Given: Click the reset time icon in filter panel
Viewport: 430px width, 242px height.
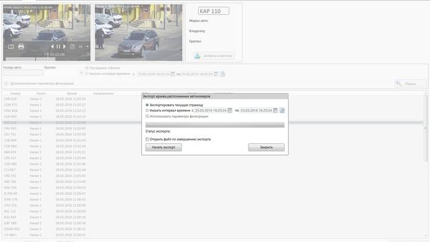Looking at the screenshot, I should pos(222,74).
